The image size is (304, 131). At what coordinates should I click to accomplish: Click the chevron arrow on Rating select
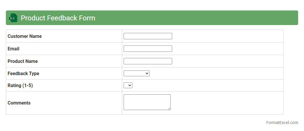pyautogui.click(x=130, y=85)
